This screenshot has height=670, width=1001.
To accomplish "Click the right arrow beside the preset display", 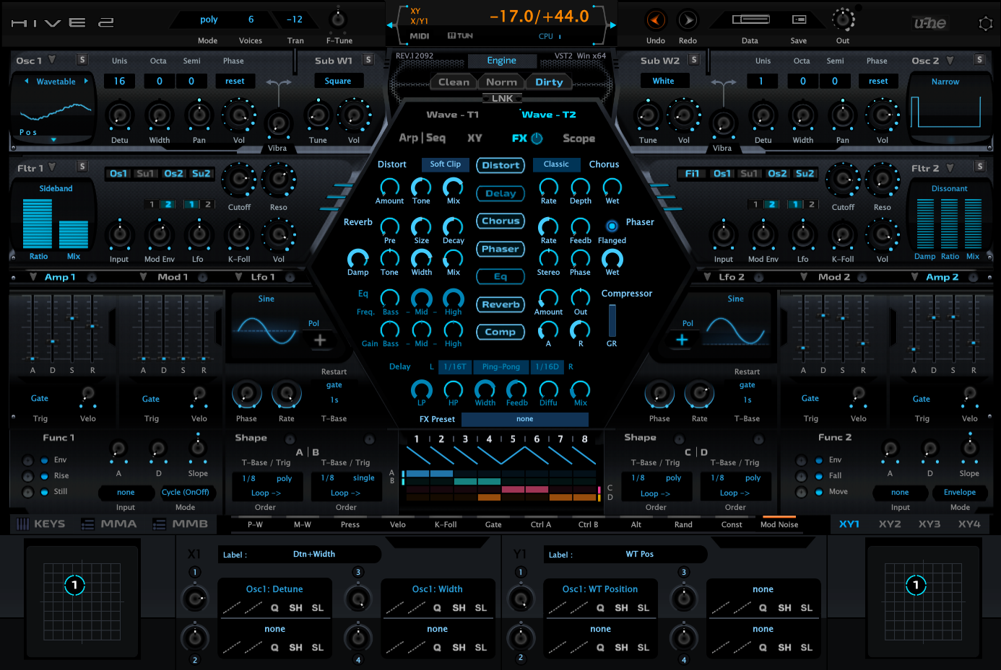I will click(x=612, y=25).
